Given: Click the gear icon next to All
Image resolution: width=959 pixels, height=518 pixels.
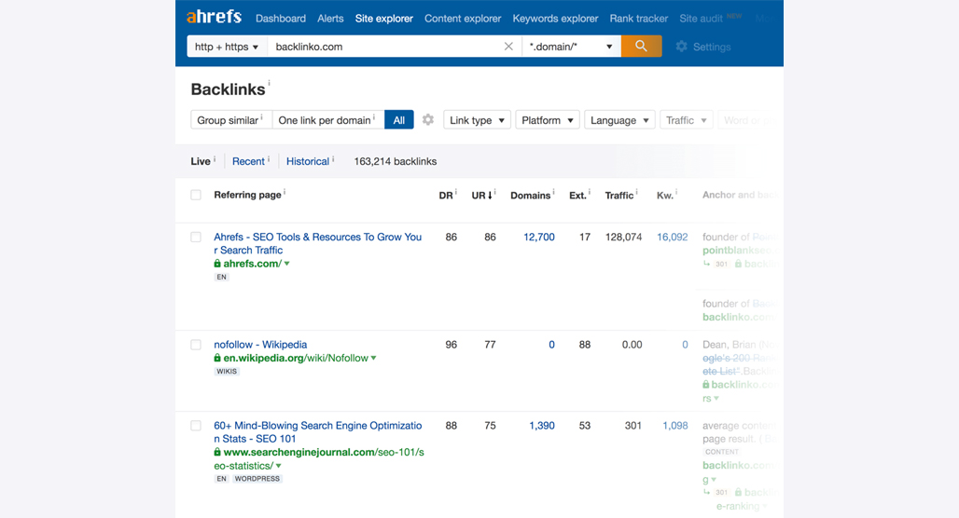Looking at the screenshot, I should 428,120.
